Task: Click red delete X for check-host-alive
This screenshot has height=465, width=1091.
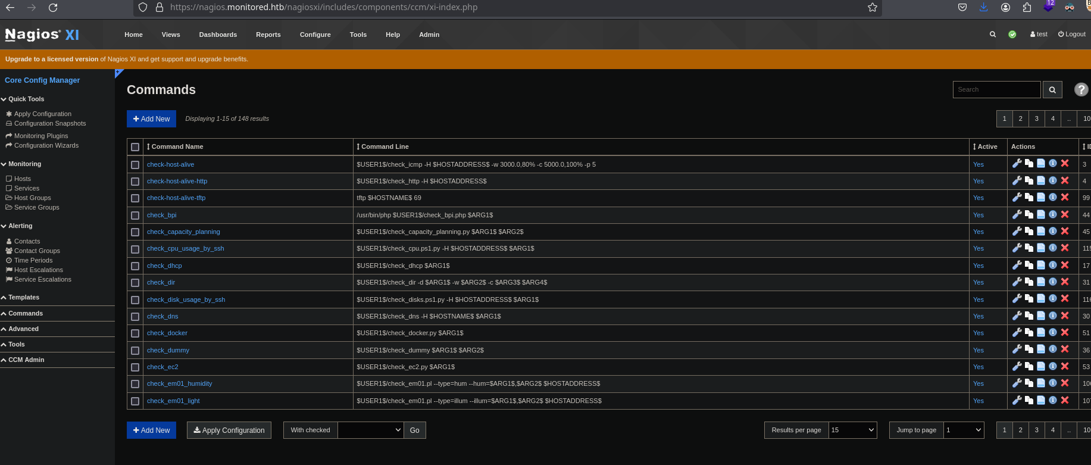Action: click(x=1065, y=164)
